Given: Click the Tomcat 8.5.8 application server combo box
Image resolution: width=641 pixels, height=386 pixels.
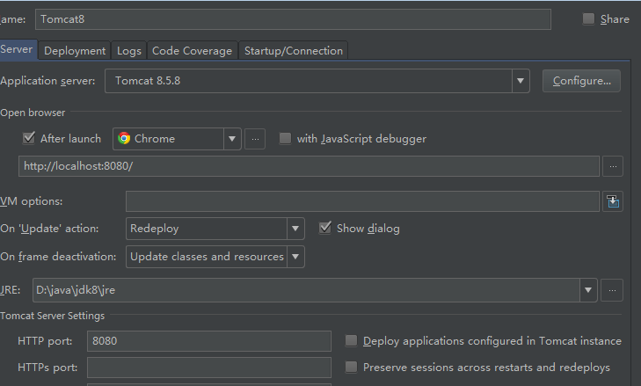Looking at the screenshot, I should point(317,81).
